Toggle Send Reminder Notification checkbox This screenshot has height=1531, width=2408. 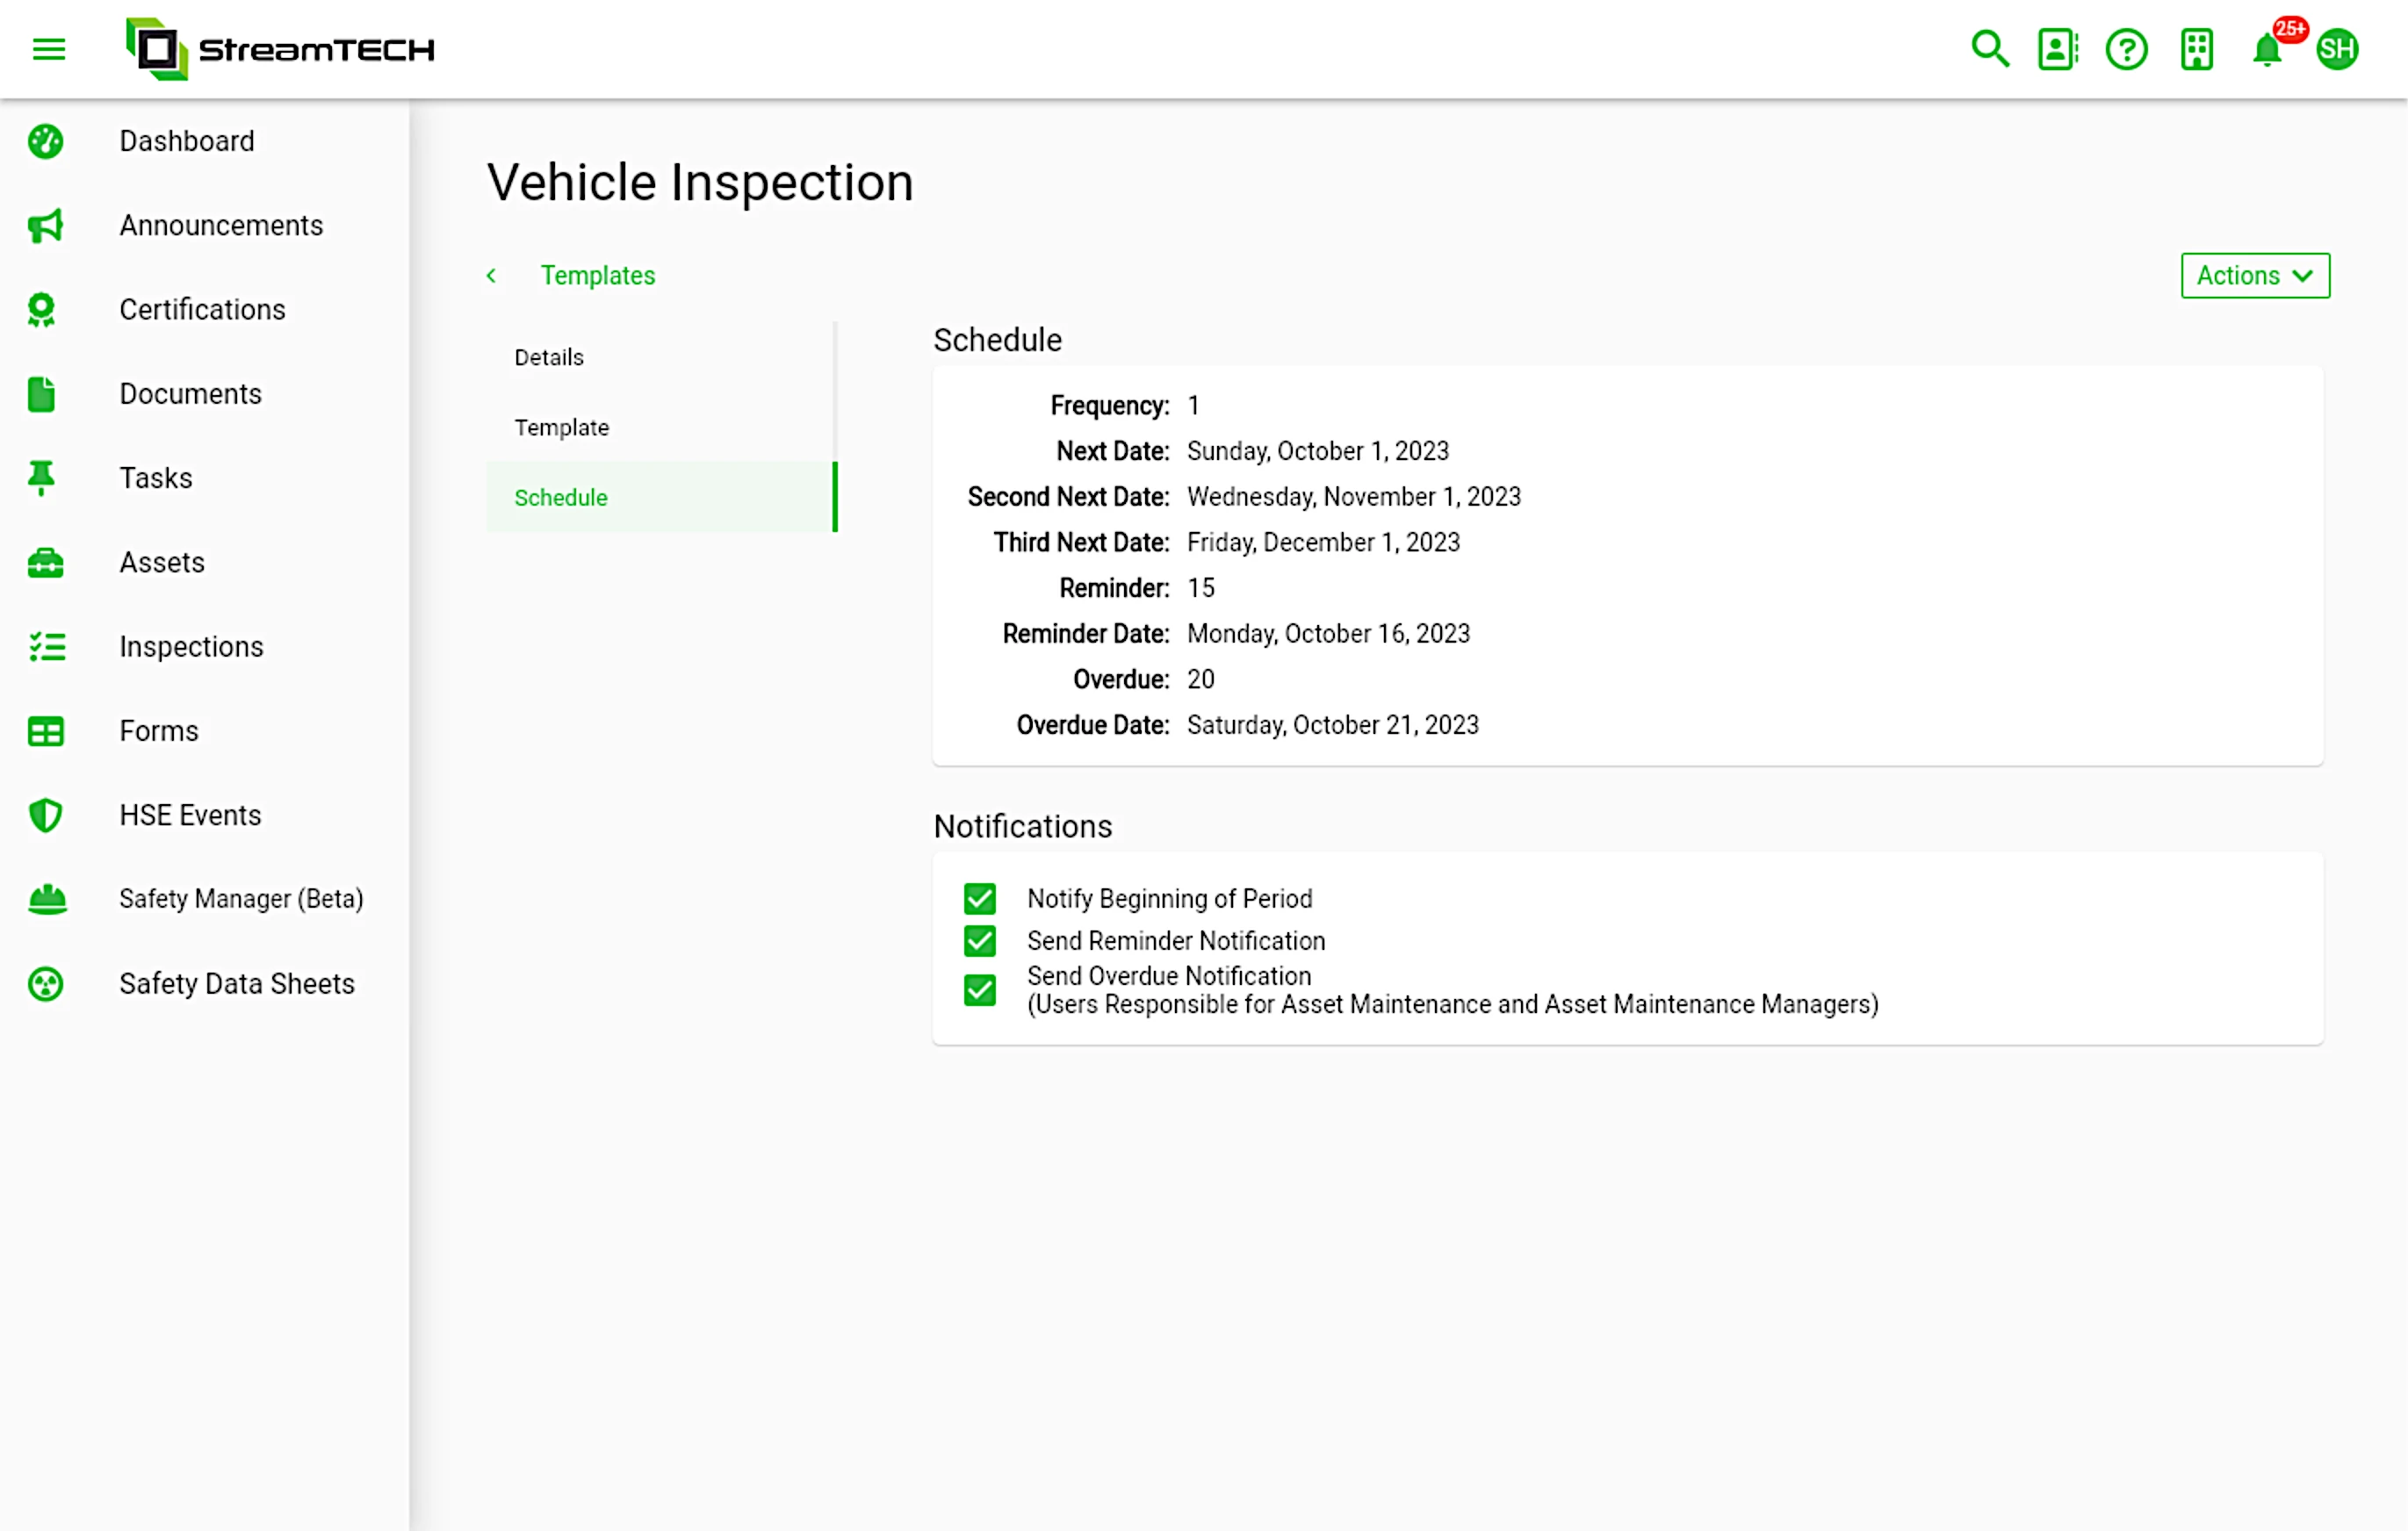(979, 942)
